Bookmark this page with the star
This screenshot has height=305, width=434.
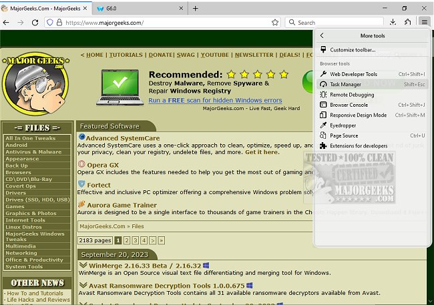[275, 23]
